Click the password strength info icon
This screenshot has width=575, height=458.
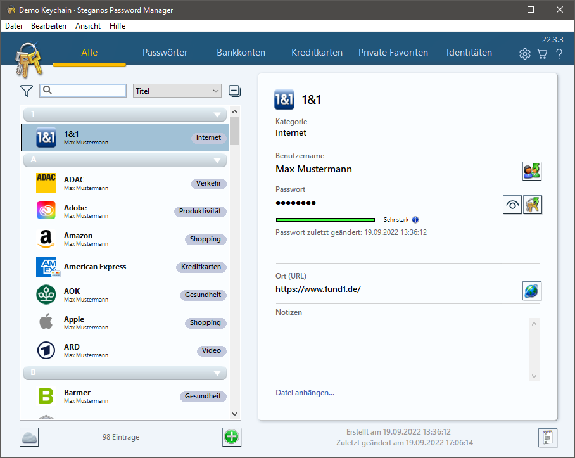point(415,220)
